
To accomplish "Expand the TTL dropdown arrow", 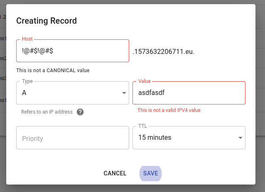I will click(240, 138).
